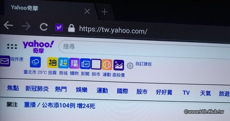
Task: Open the blank 股市 shortcut icon
Action: point(96,64)
